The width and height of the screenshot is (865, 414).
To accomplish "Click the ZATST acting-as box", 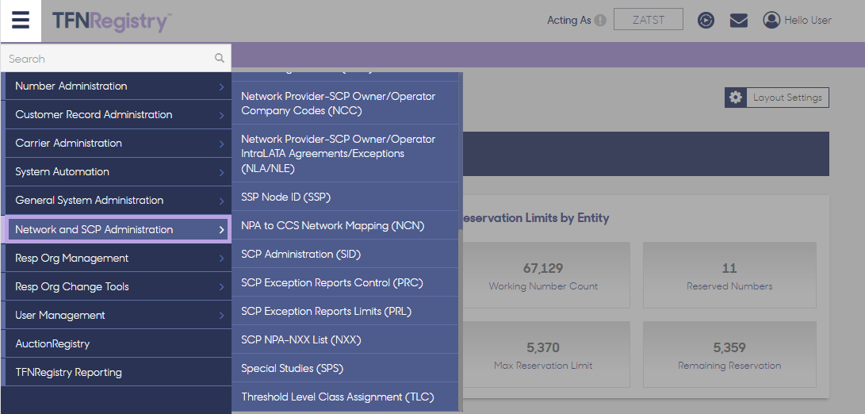I will click(x=649, y=19).
